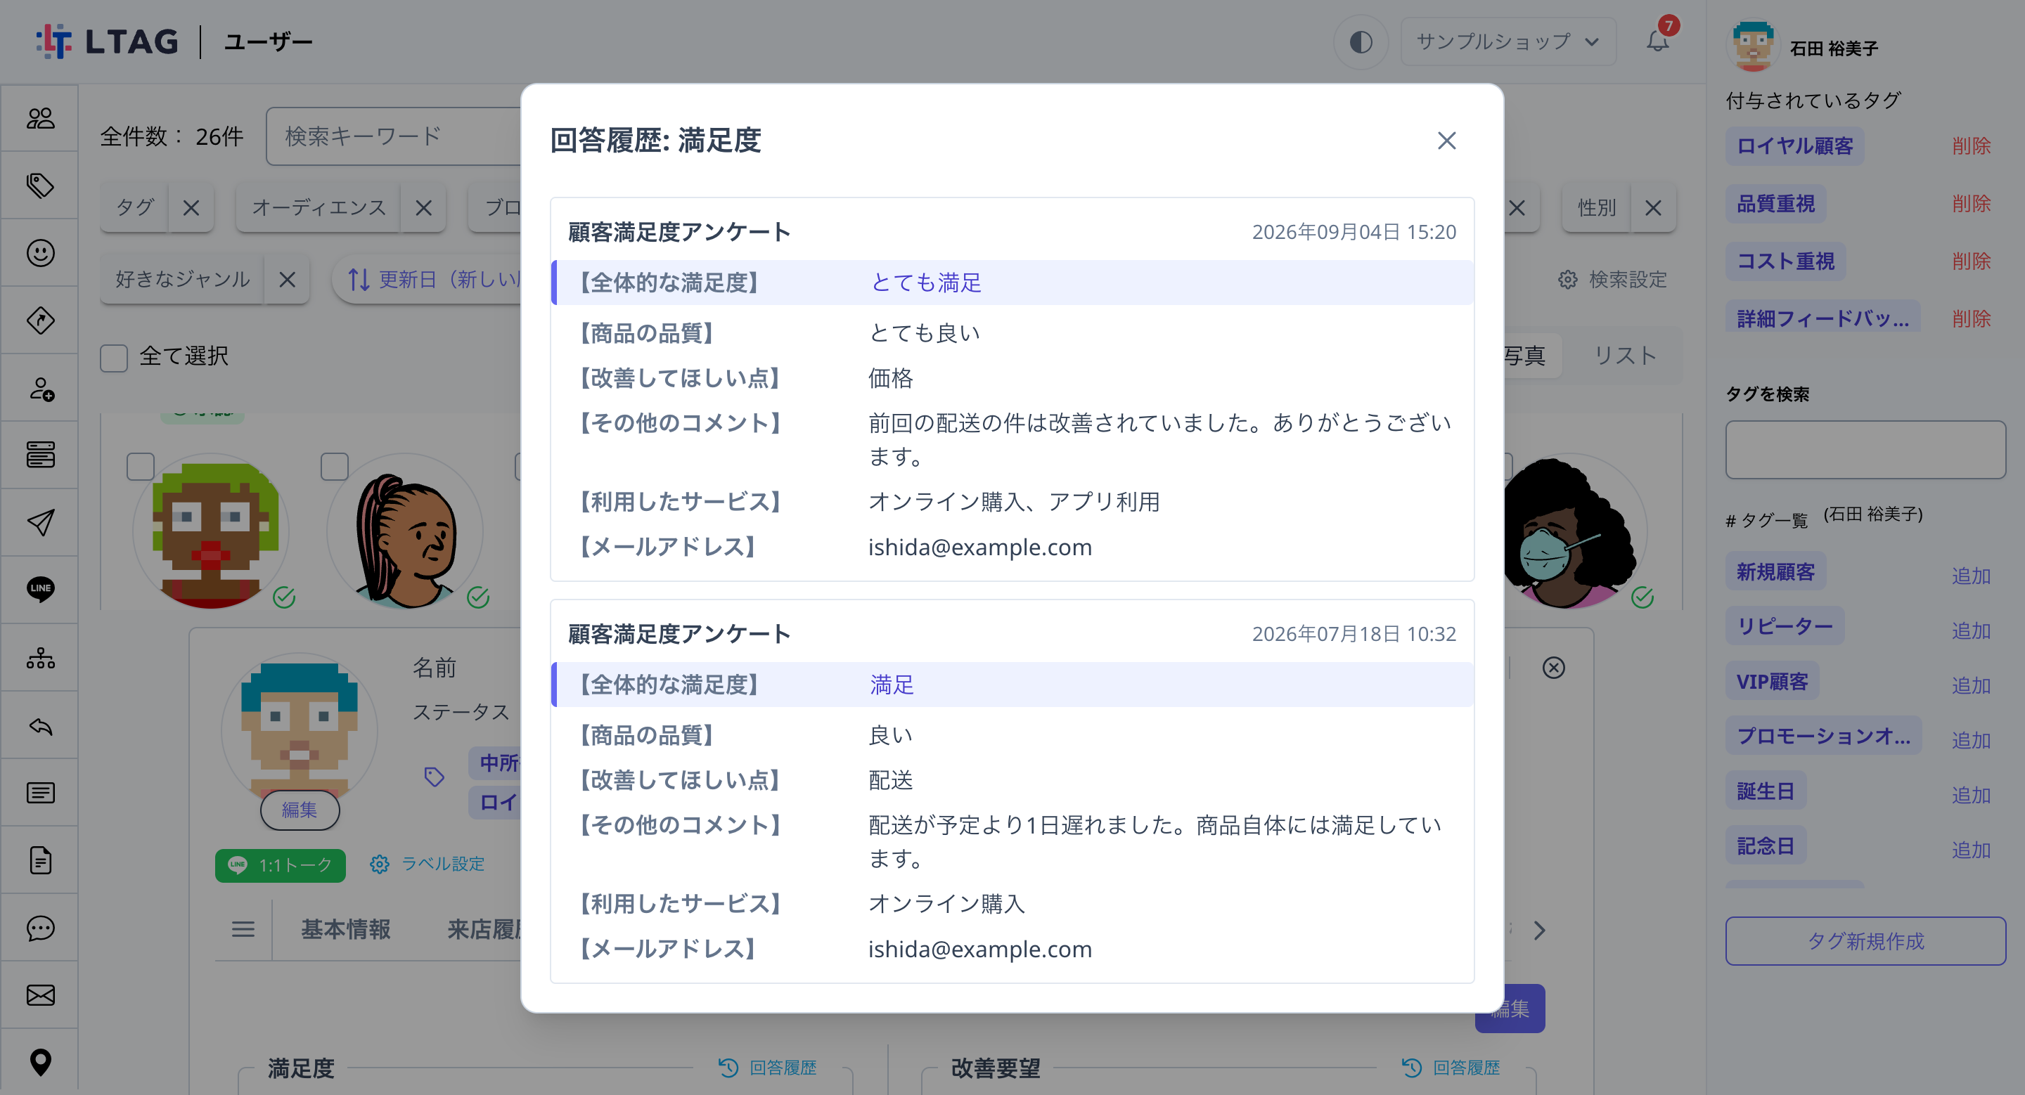Open 回答履歴 for 満足度 section

pos(768,1068)
